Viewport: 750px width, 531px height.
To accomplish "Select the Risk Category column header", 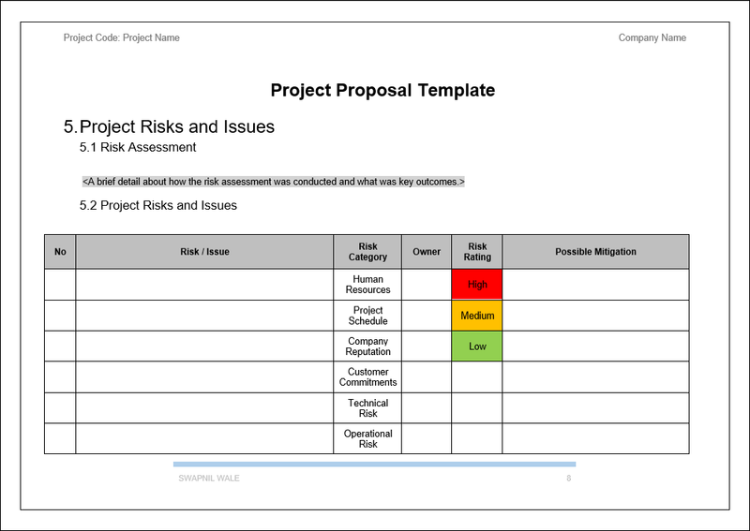I will (367, 252).
